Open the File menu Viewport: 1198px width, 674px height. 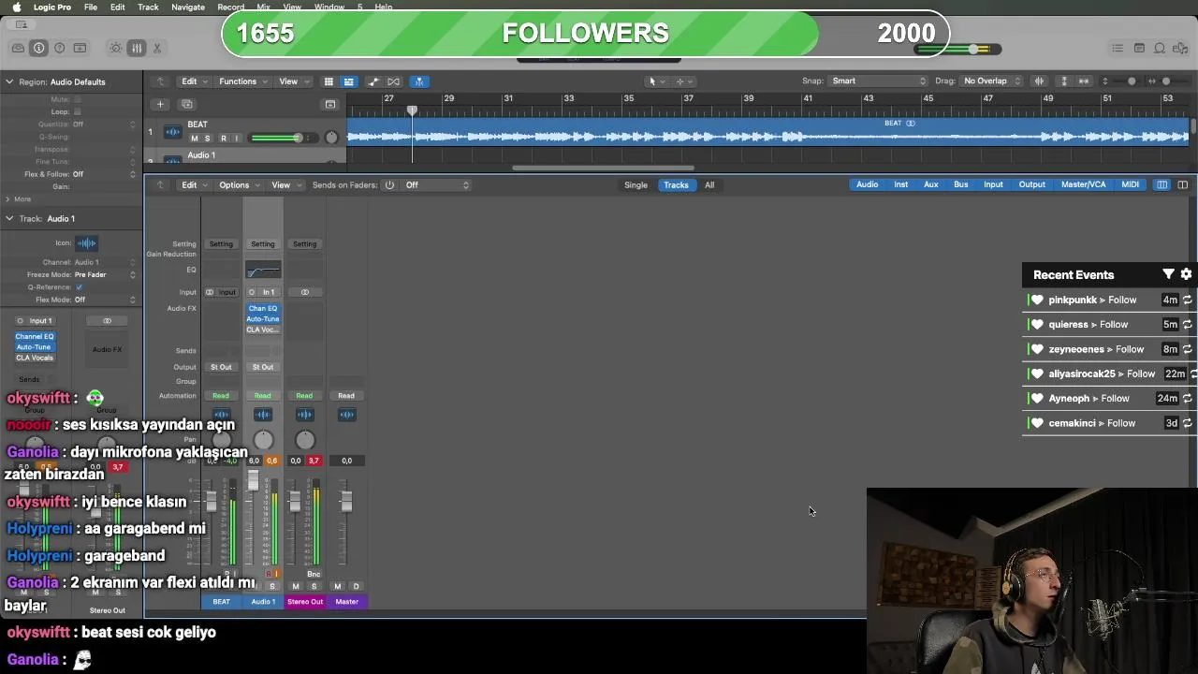[91, 7]
